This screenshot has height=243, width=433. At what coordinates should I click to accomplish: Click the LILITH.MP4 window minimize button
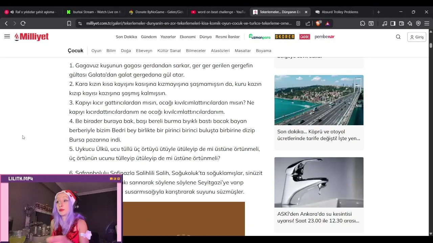(x=111, y=179)
